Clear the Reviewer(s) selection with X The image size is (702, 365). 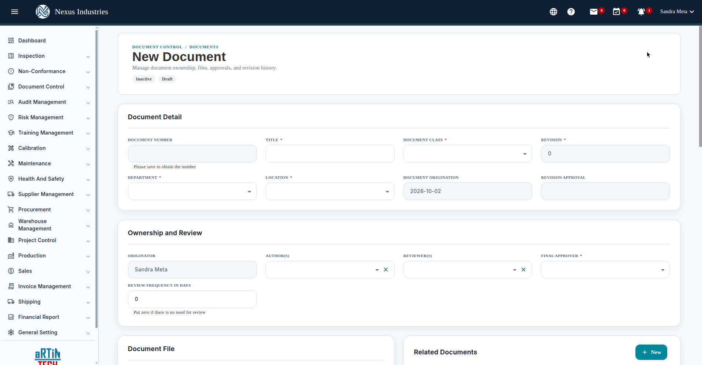[523, 270]
